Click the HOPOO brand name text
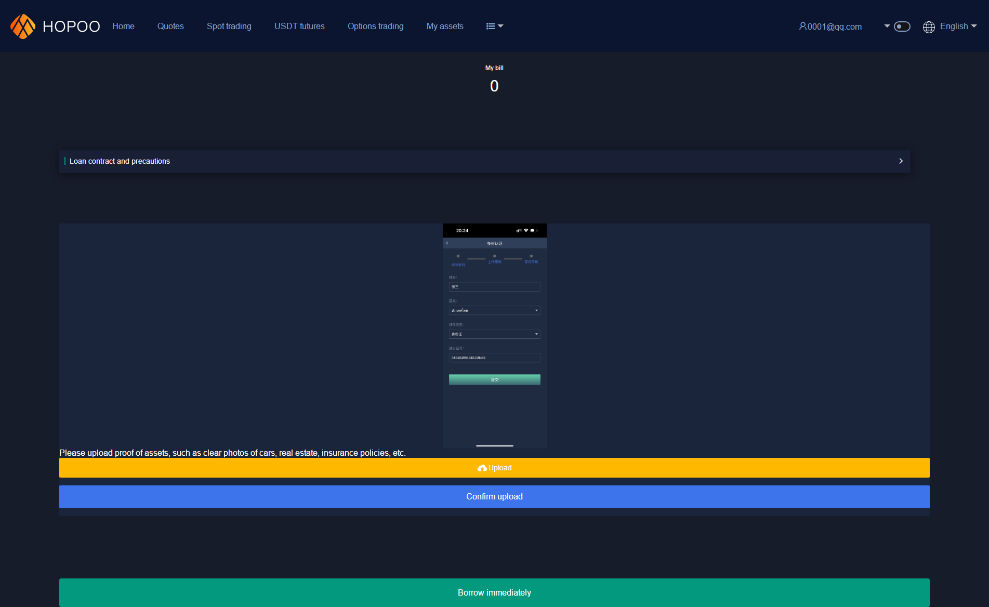Viewport: 989px width, 607px height. click(71, 27)
